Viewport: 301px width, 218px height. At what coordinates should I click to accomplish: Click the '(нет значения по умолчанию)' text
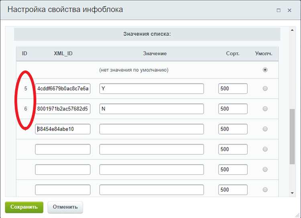[x=134, y=70]
